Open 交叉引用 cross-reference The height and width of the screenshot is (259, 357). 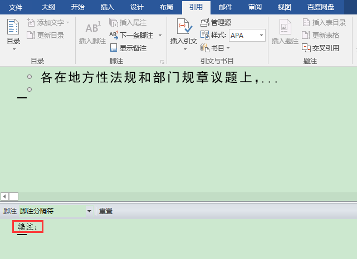pos(320,48)
